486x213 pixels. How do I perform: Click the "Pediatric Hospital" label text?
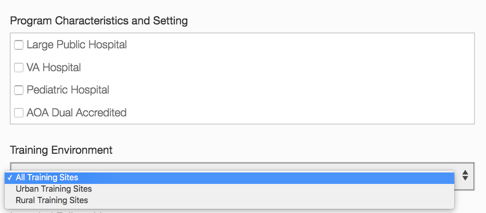(x=68, y=90)
